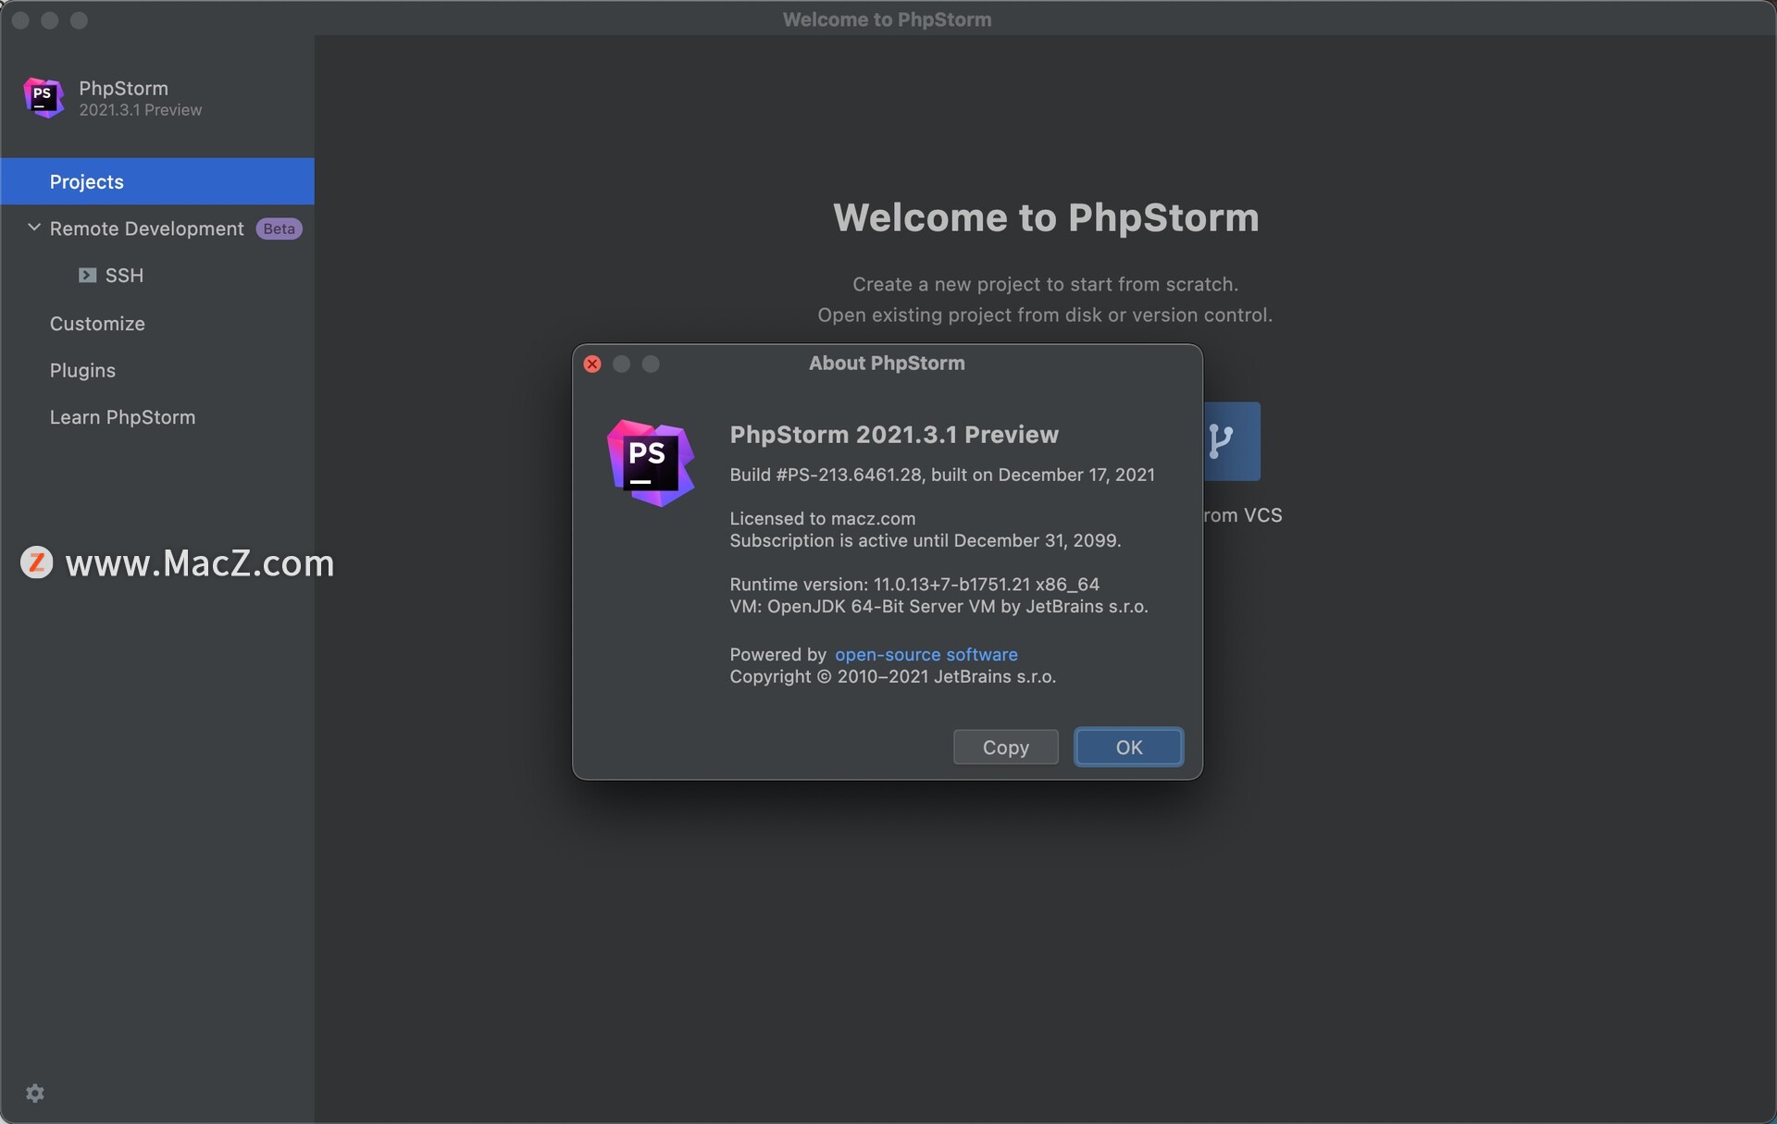Open the Learn PhpStorm tab
1777x1124 pixels.
point(122,417)
